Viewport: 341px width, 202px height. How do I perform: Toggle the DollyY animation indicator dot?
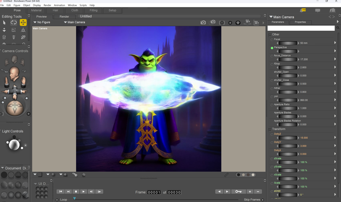click(272, 143)
